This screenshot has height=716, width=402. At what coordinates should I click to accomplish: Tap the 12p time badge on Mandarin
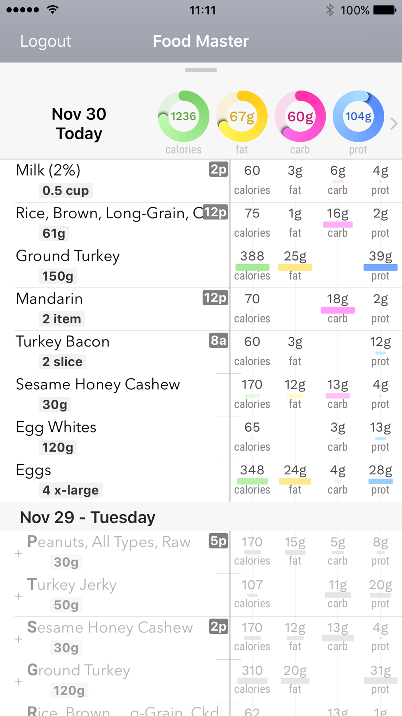point(215,298)
